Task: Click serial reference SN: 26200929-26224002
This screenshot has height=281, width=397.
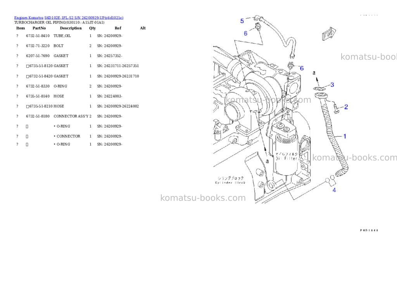Action: coord(118,106)
